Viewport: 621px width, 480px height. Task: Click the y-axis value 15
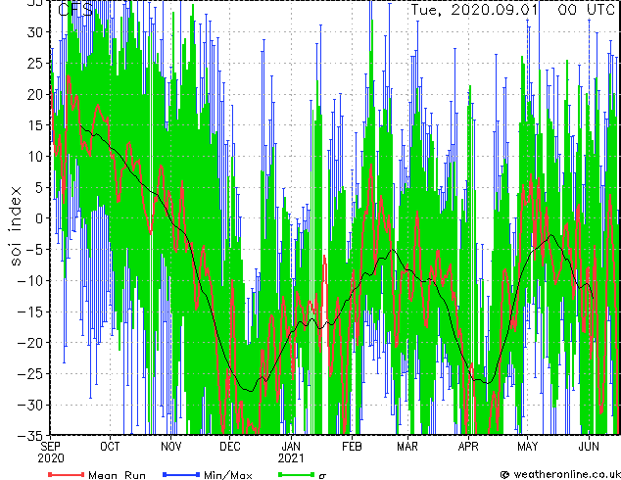(x=35, y=125)
